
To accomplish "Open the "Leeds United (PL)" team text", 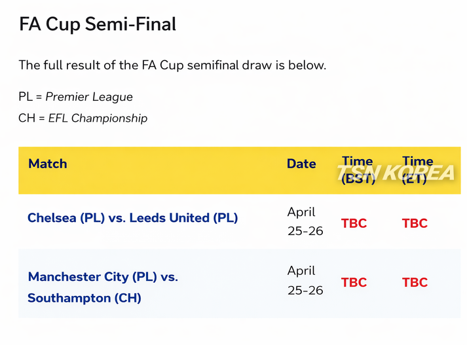I will [183, 217].
